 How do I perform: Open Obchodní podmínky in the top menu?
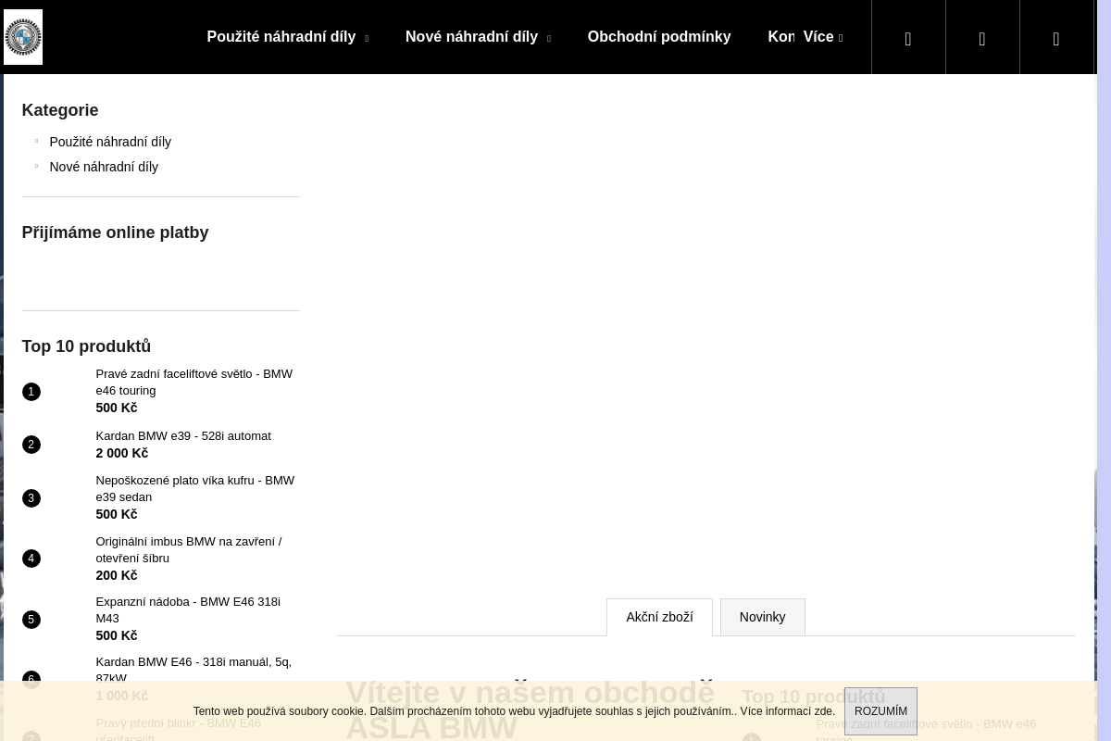659,37
